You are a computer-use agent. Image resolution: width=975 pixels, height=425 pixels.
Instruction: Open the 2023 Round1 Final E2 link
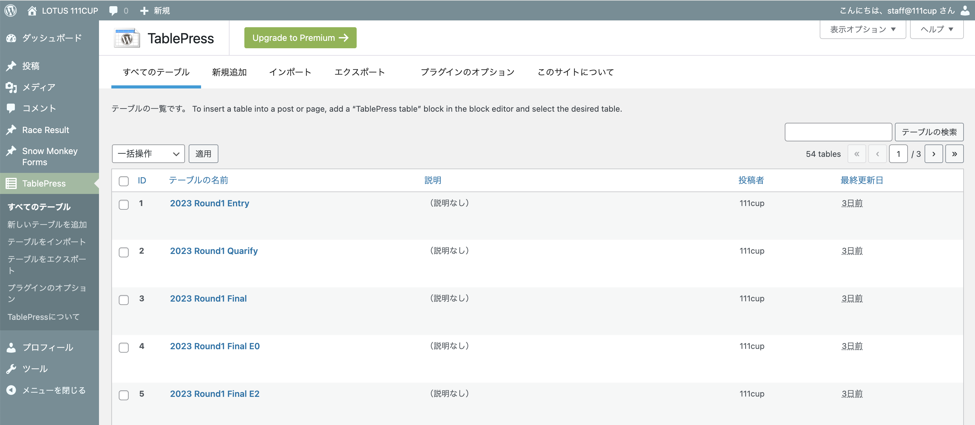coord(215,394)
